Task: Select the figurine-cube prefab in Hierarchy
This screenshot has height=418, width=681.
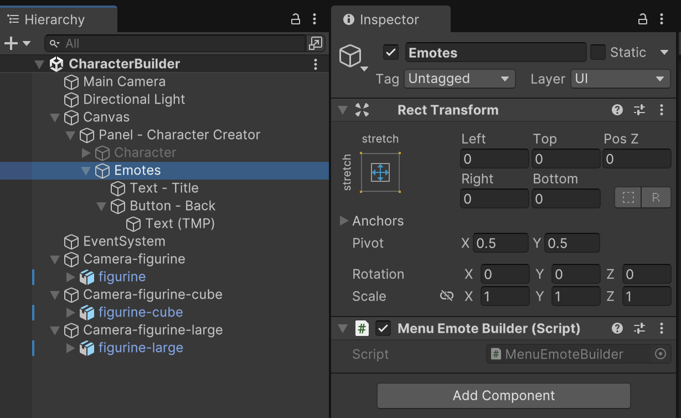Action: click(x=140, y=312)
